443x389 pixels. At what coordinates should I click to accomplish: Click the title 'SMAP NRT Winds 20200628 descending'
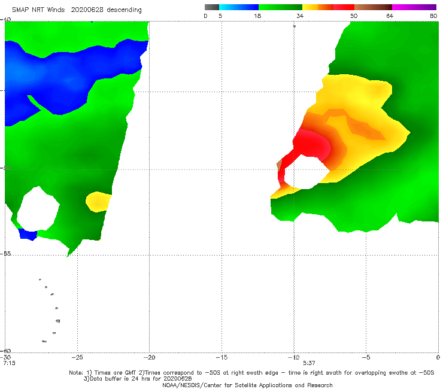pyautogui.click(x=77, y=10)
